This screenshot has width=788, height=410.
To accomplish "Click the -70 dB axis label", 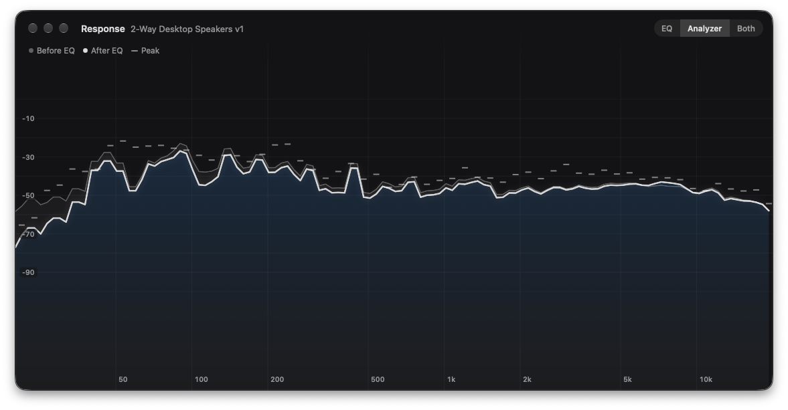I will 28,234.
